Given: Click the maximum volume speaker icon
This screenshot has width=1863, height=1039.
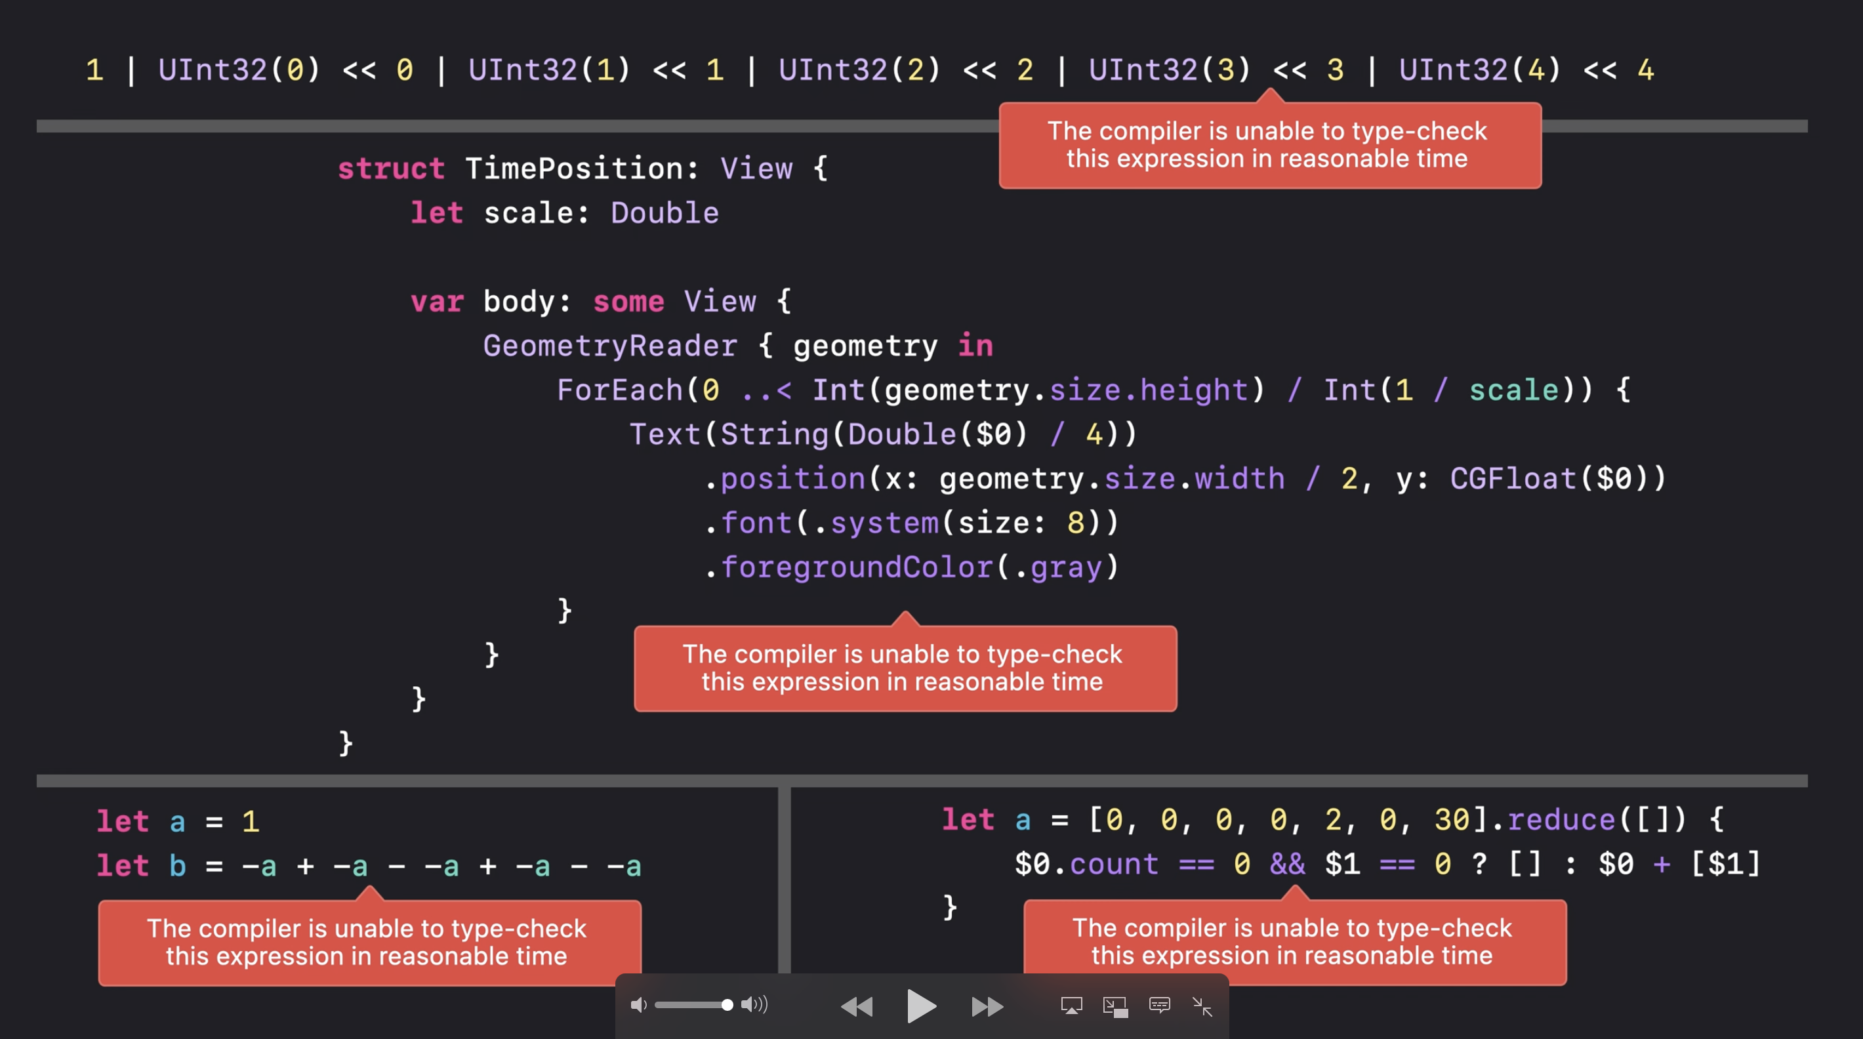Looking at the screenshot, I should pyautogui.click(x=754, y=1004).
